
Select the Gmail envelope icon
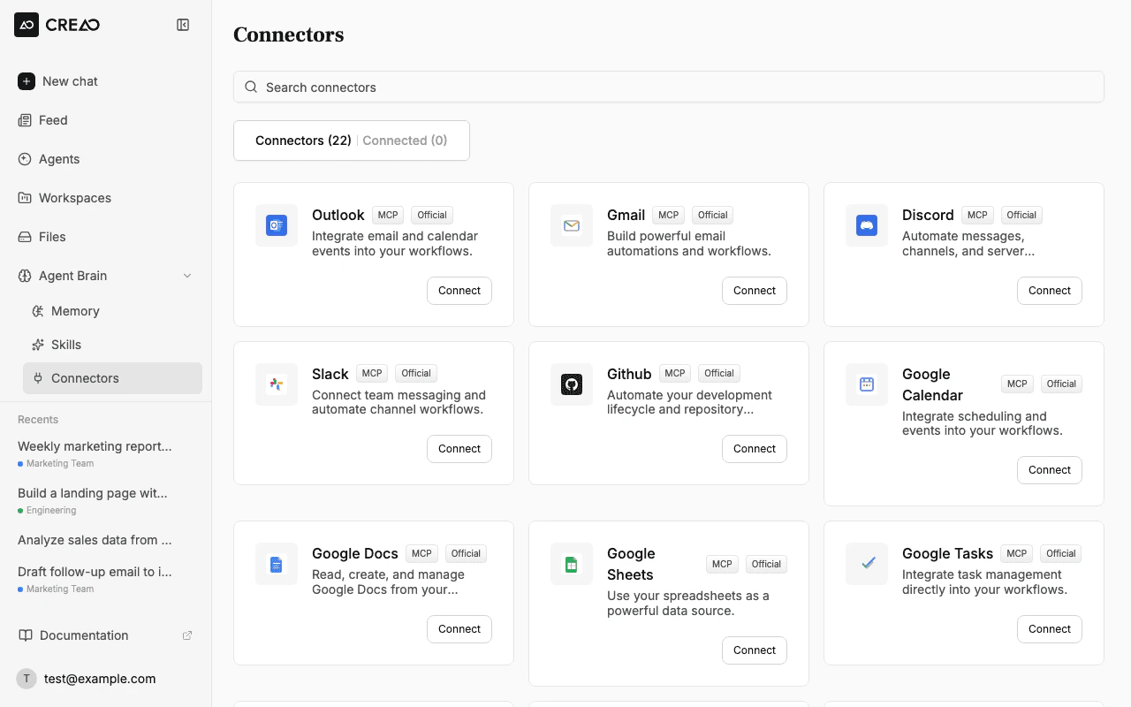coord(572,225)
